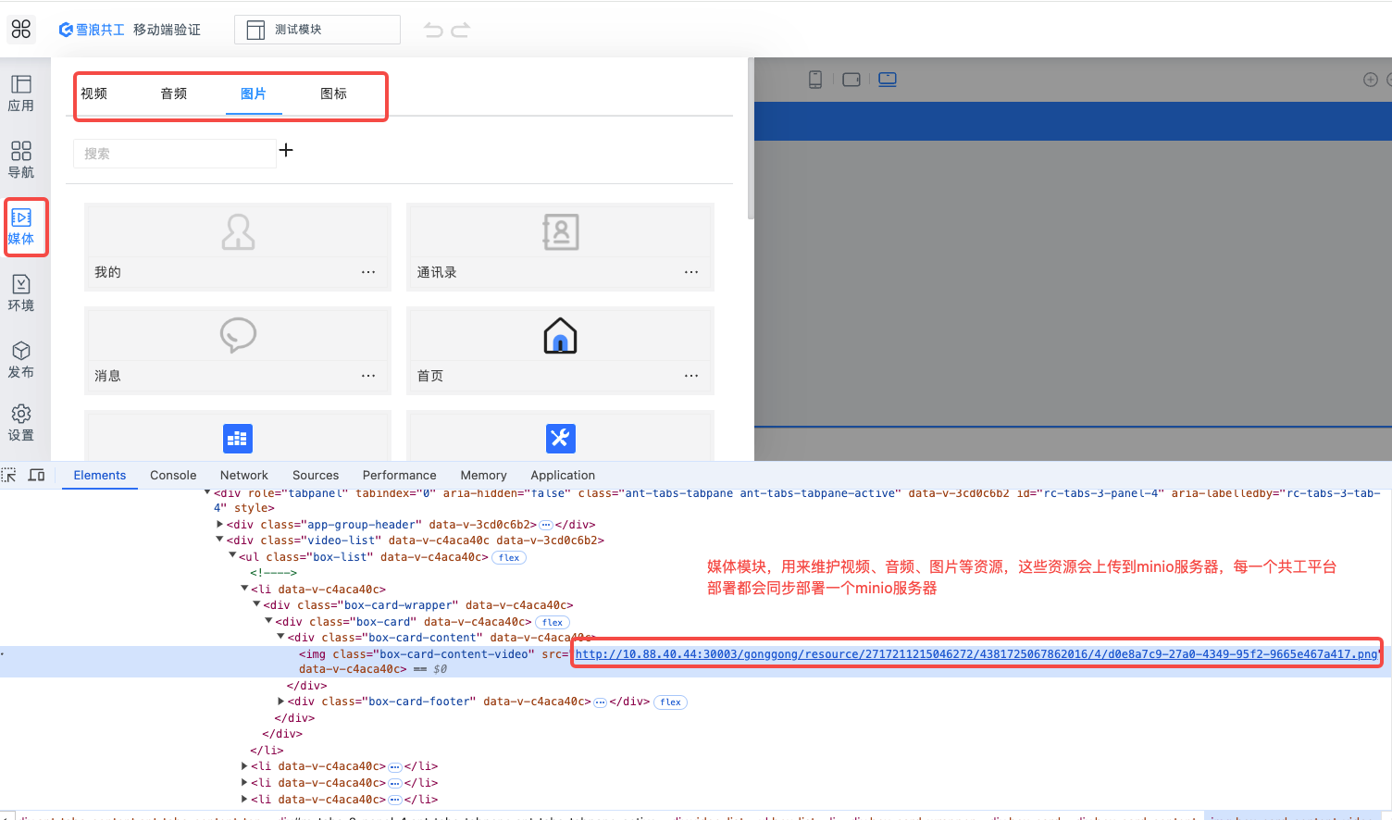Open the 测试模块 module selector
Viewport: 1392px width, 820px height.
[x=317, y=30]
